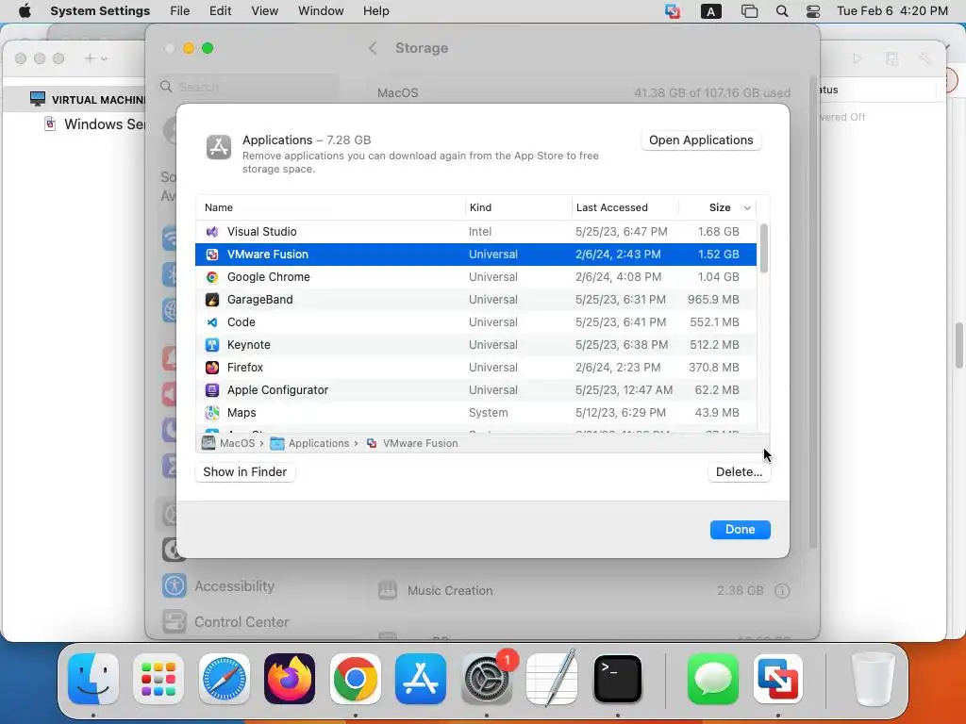
Task: Click MacOS in the path bar
Action: [x=228, y=443]
